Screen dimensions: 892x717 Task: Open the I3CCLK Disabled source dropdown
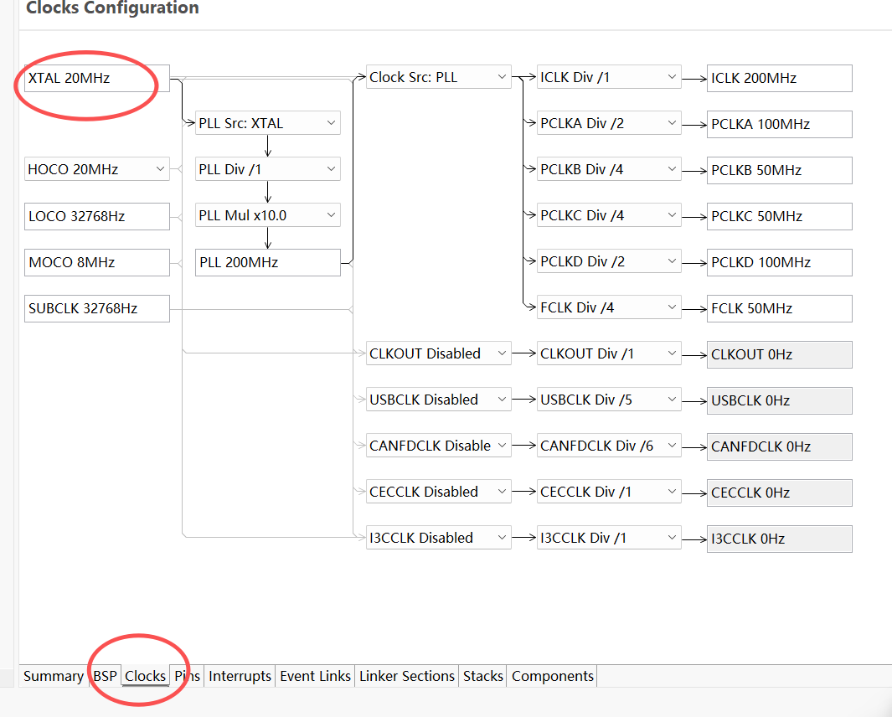[438, 539]
